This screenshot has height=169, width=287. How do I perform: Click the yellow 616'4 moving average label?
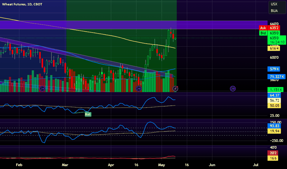[274, 49]
